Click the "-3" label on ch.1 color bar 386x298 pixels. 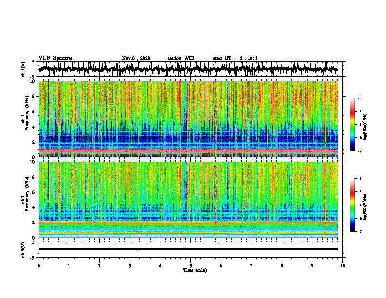pyautogui.click(x=360, y=98)
